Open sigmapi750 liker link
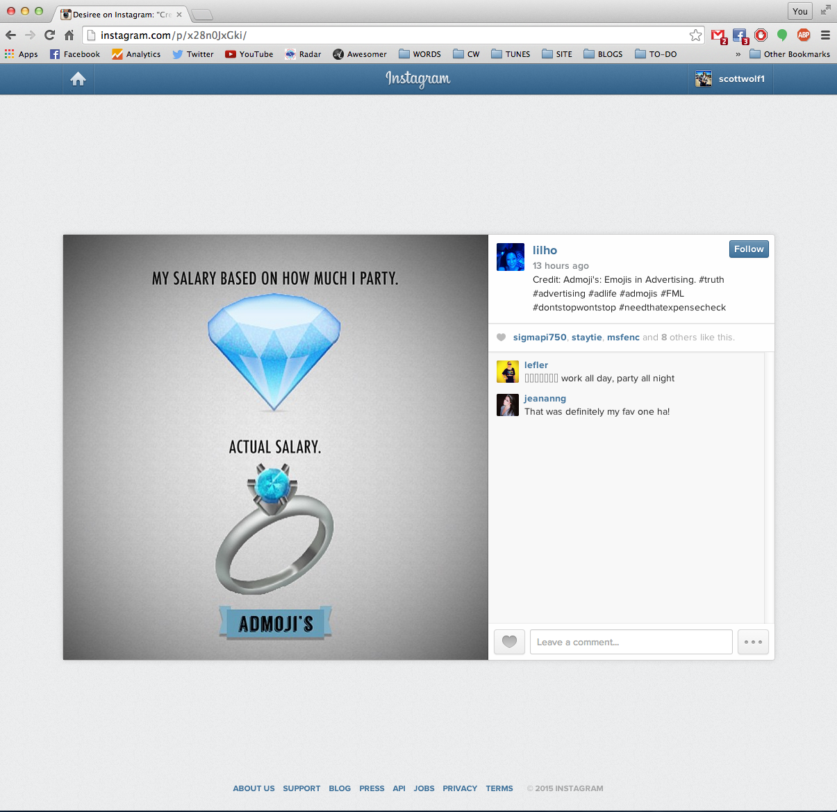This screenshot has height=812, width=837. [x=540, y=337]
